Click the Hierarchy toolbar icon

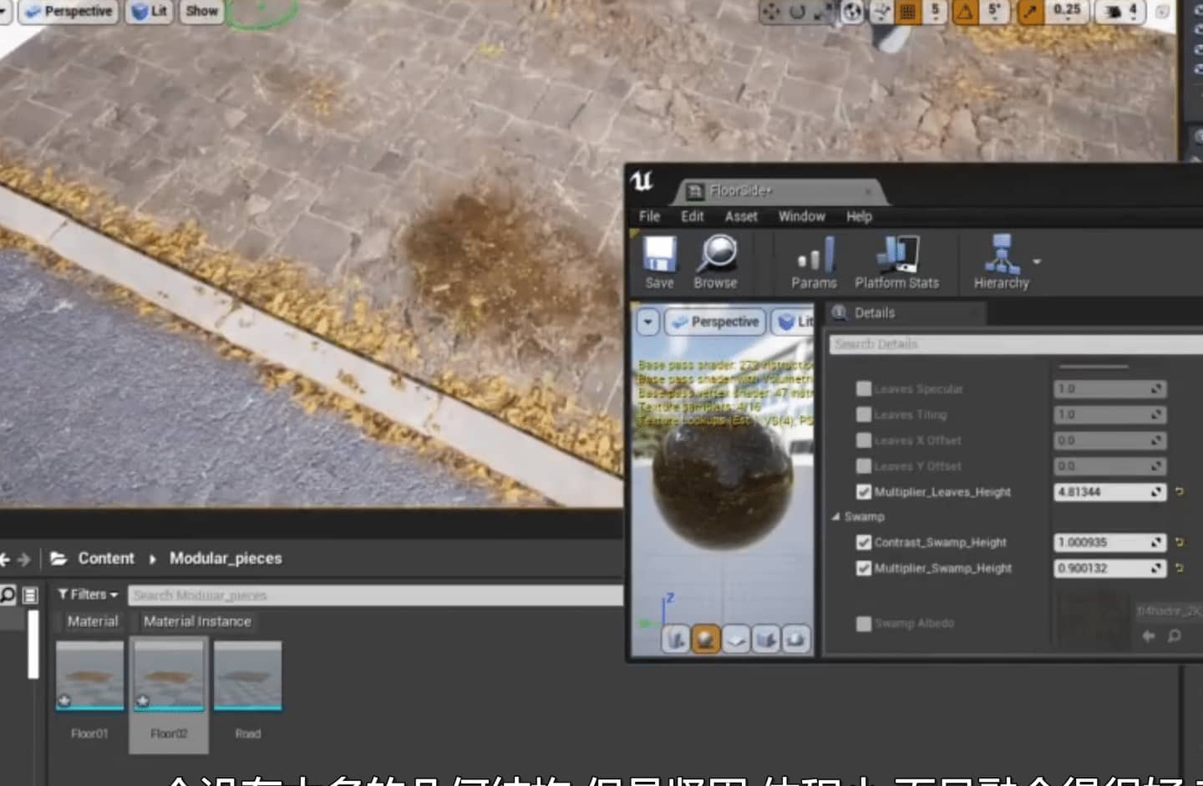tap(1001, 261)
